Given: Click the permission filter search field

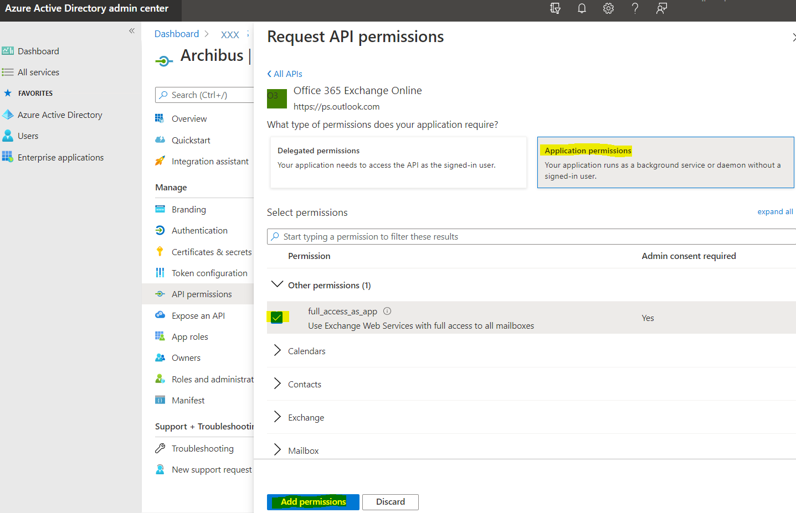Looking at the screenshot, I should (443, 236).
